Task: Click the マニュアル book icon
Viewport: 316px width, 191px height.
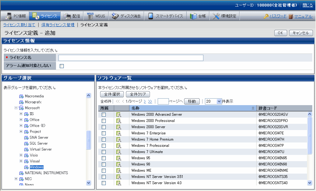Action: pos(290,16)
